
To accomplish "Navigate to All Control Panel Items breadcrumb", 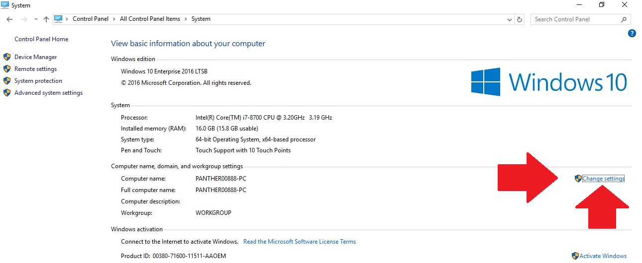I will pyautogui.click(x=150, y=19).
